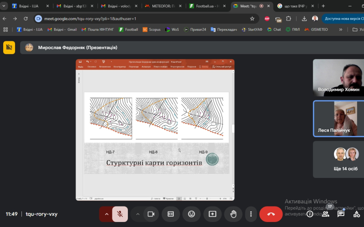Open the WoS bookmark

pyautogui.click(x=172, y=30)
